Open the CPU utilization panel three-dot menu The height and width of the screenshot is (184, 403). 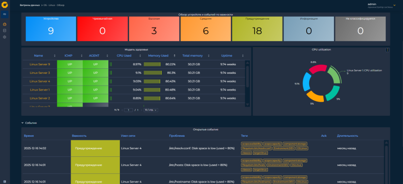point(387,50)
